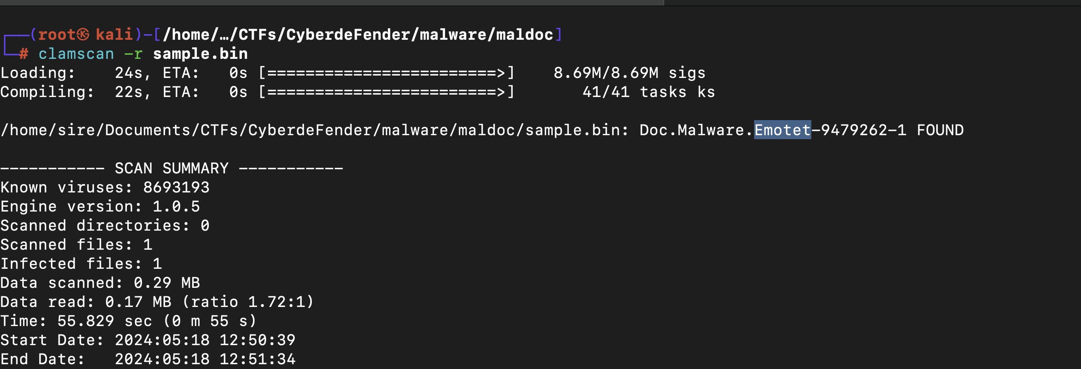The image size is (1081, 369).
Task: Click the SCAN SUMMARY heading
Action: tap(172, 168)
